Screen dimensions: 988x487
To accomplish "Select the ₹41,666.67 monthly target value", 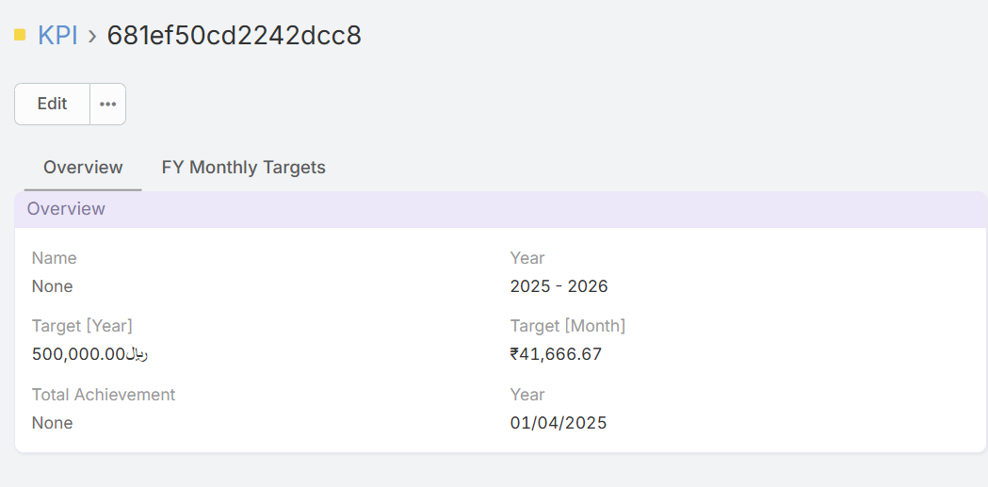I will pos(556,354).
